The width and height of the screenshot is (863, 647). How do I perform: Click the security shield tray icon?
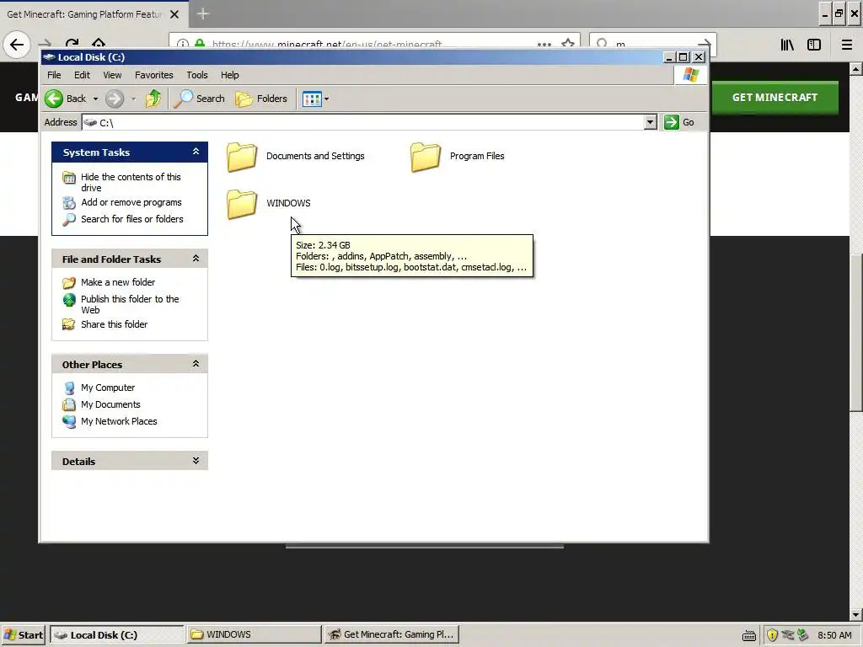(772, 635)
